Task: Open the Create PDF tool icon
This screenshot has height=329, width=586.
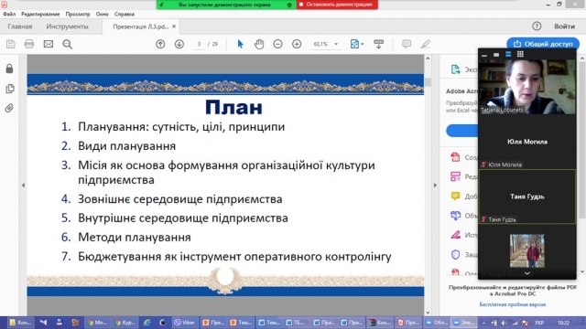Action: pyautogui.click(x=455, y=157)
